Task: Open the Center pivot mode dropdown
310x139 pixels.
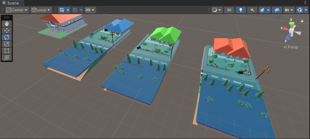Action: point(17,10)
